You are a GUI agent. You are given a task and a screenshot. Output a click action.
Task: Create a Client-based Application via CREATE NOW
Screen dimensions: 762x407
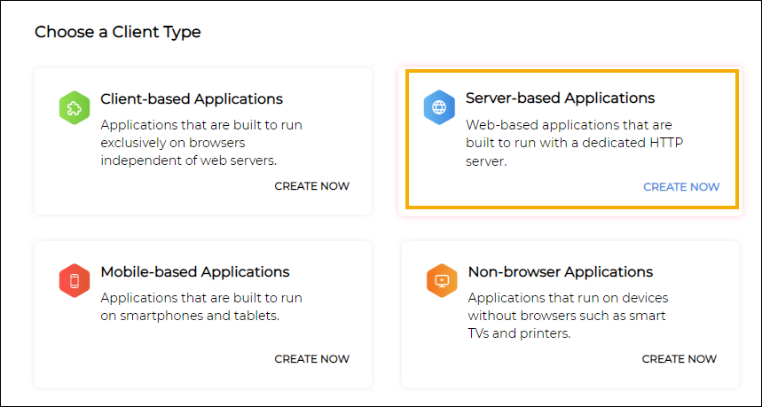click(x=312, y=186)
